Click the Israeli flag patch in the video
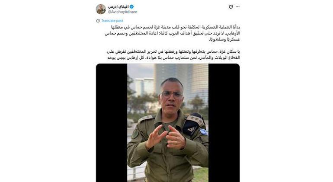Viewport: 333px width, 182px height. [x=203, y=132]
